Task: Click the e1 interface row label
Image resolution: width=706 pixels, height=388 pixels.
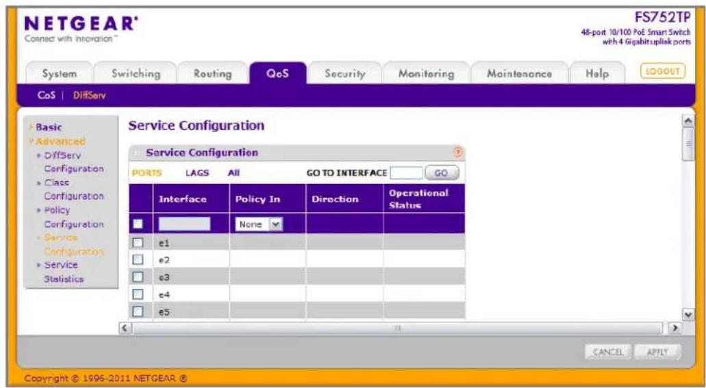Action: click(164, 243)
